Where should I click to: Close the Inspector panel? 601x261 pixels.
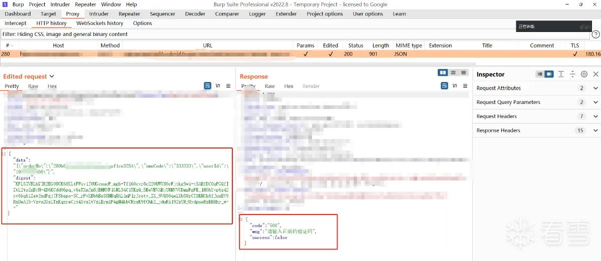point(595,74)
